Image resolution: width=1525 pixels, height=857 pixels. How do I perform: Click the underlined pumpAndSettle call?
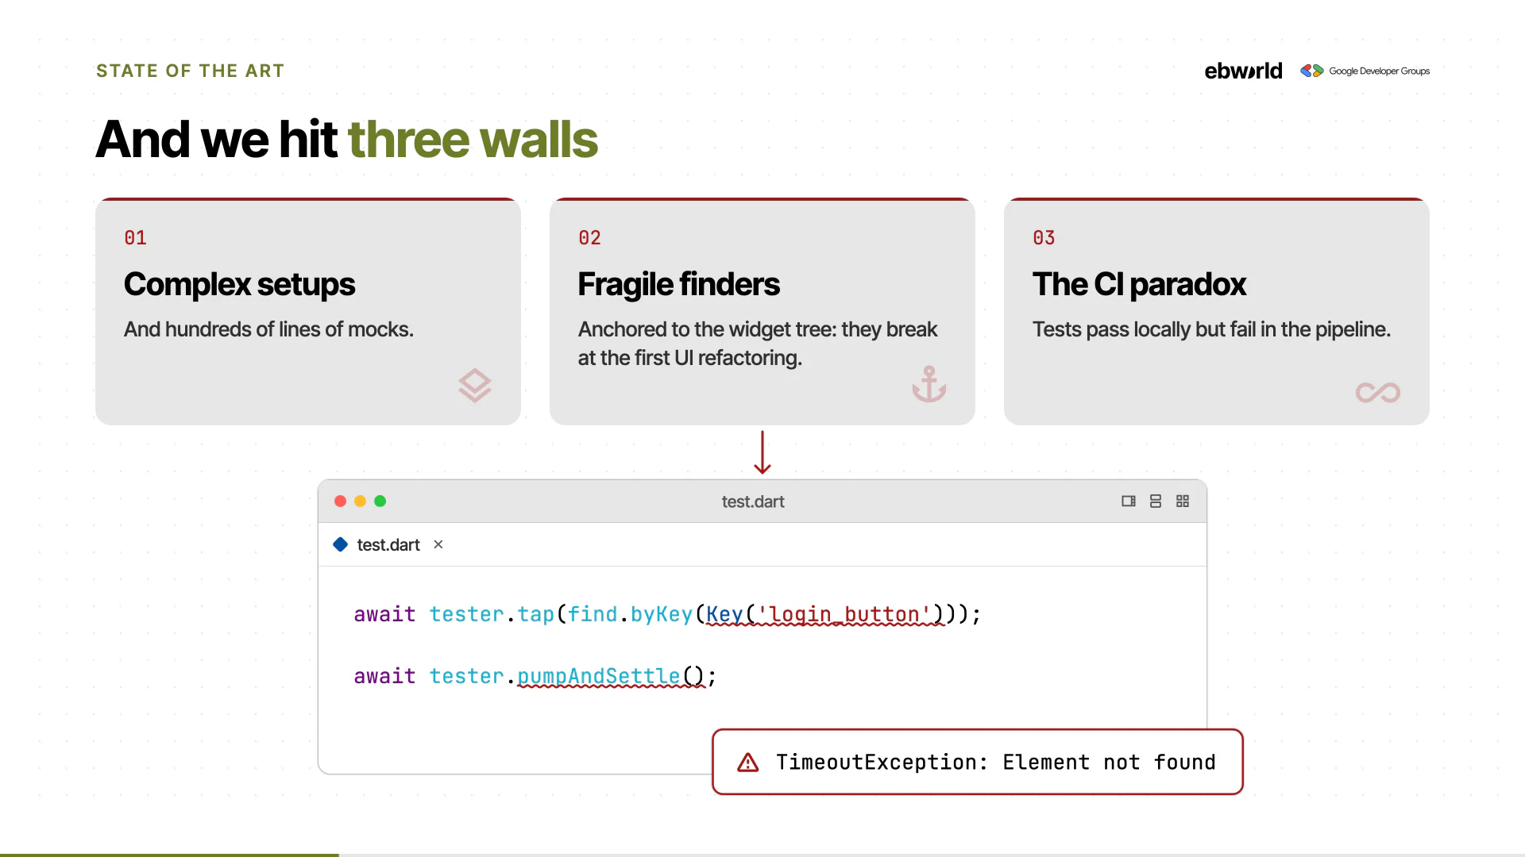[611, 676]
